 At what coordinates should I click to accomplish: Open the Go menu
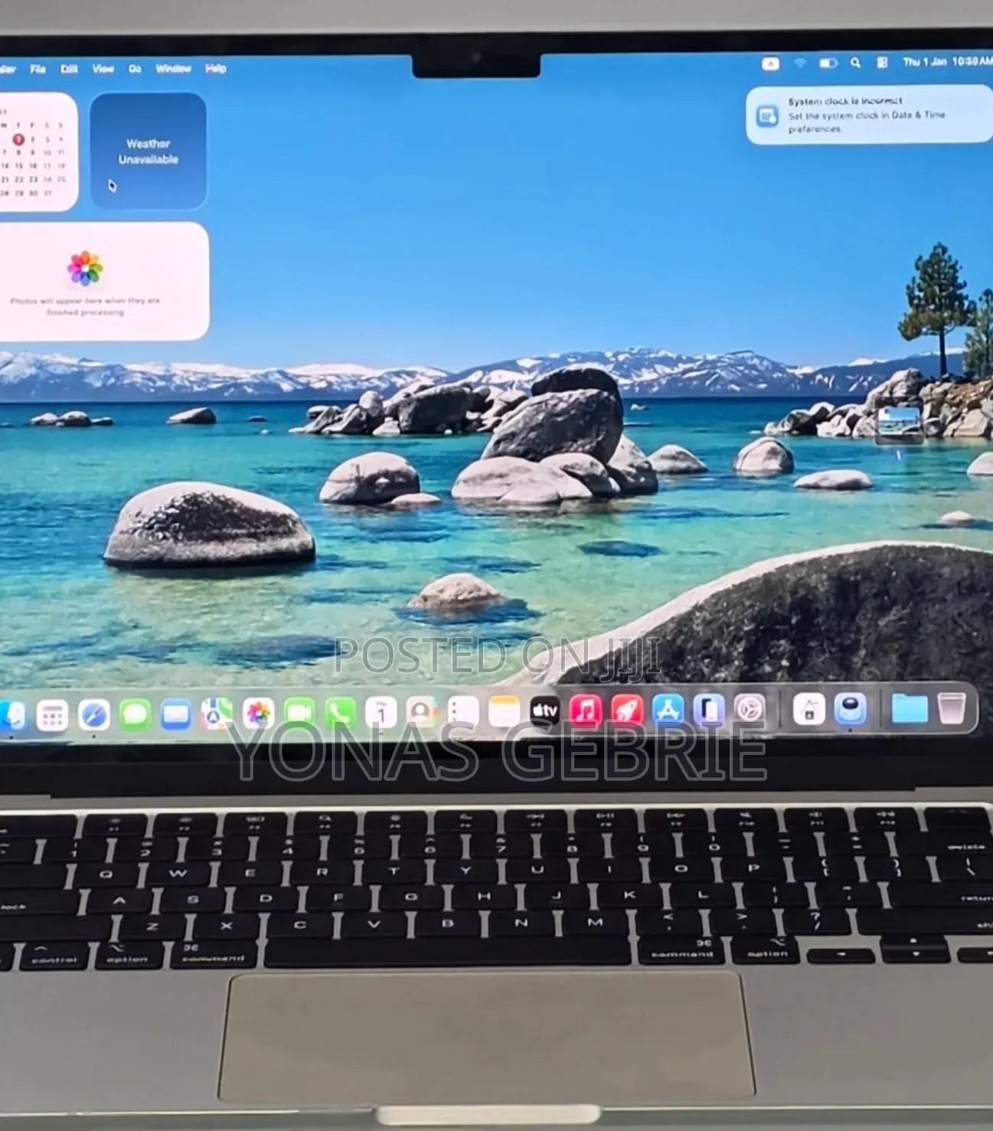click(135, 68)
